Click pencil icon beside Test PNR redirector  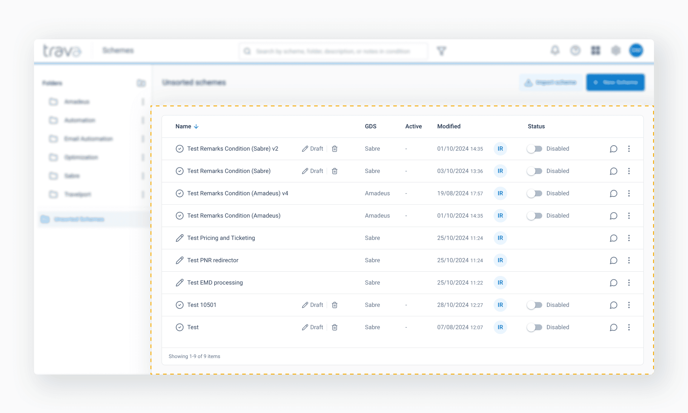pos(179,260)
